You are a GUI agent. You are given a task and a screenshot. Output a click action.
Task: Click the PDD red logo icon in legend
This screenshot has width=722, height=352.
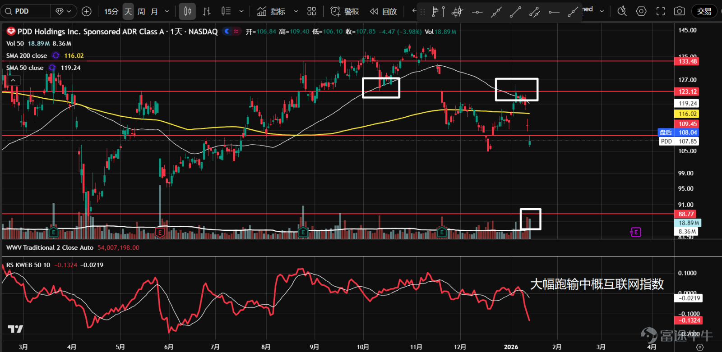[x=11, y=32]
